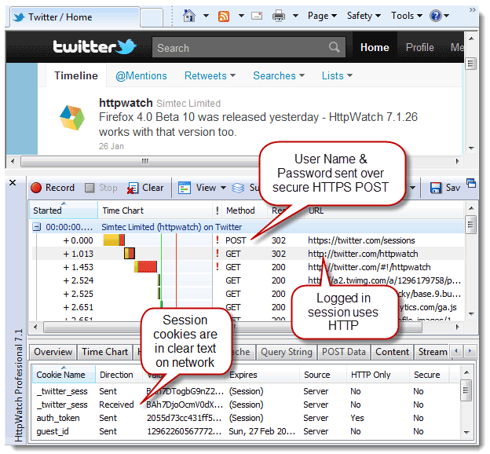Switch to the Timeline tab
The width and height of the screenshot is (490, 454).
click(76, 75)
